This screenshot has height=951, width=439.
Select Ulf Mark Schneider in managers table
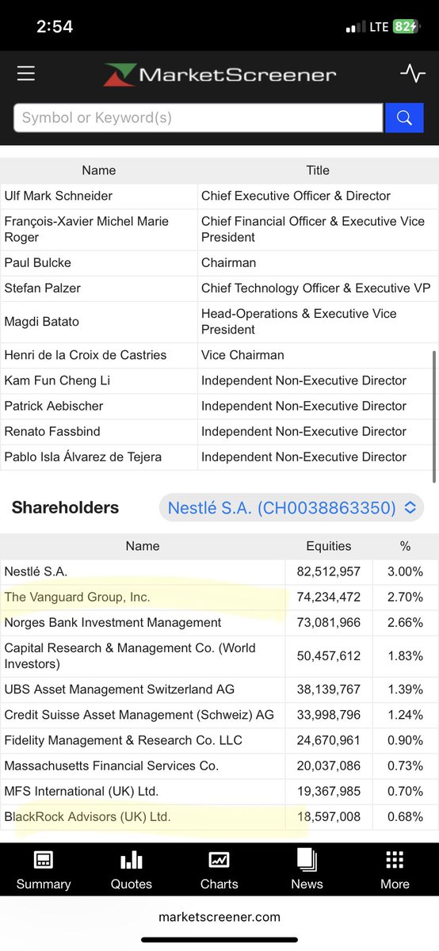pyautogui.click(x=59, y=196)
